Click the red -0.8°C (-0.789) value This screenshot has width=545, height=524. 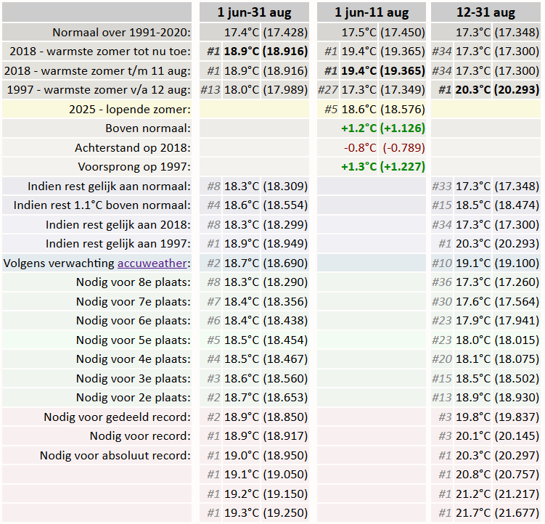tap(384, 147)
